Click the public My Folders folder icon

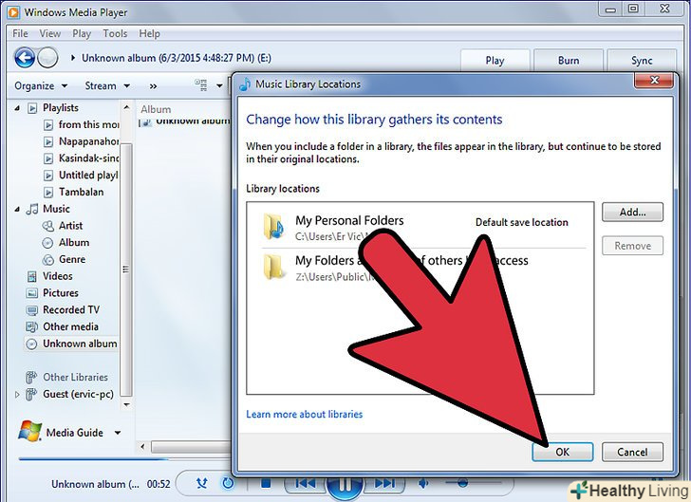(273, 267)
